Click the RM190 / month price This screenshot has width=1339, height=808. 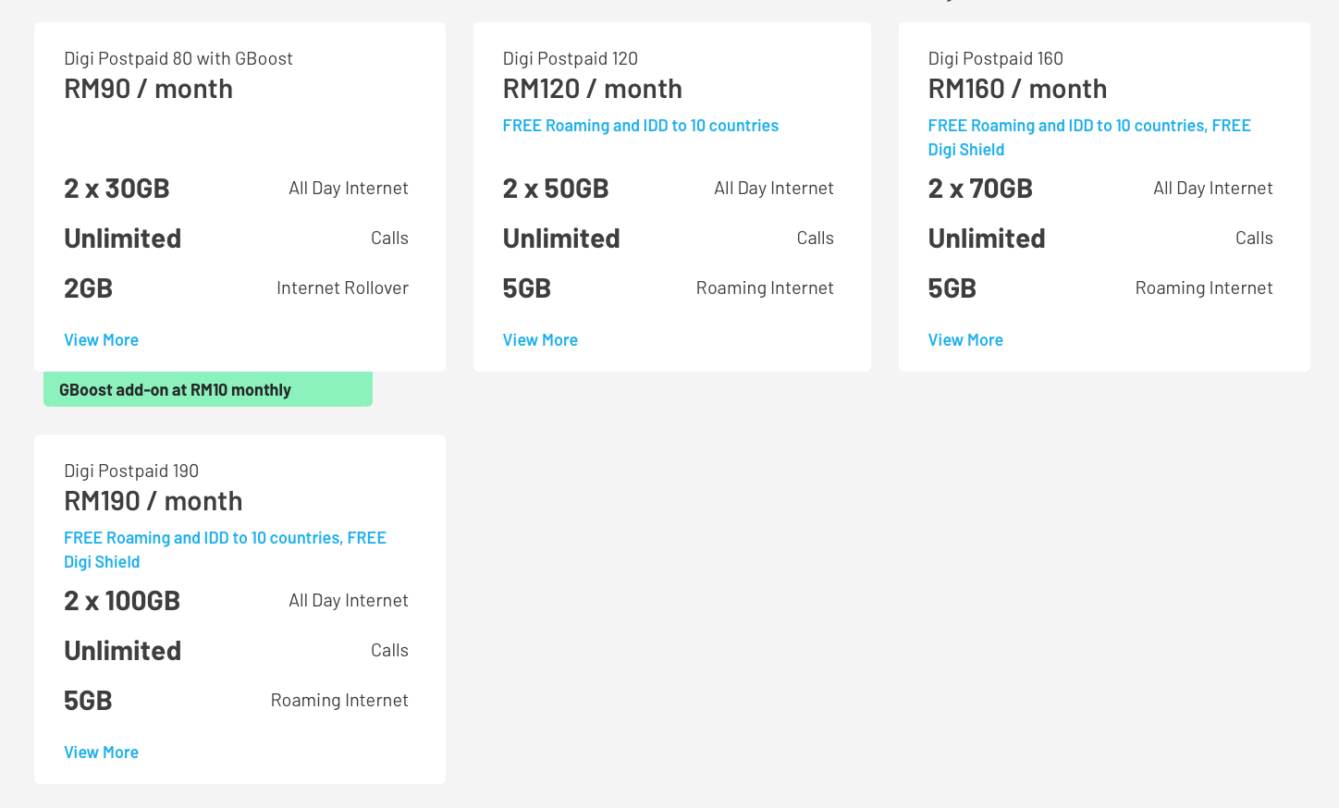[x=154, y=501]
